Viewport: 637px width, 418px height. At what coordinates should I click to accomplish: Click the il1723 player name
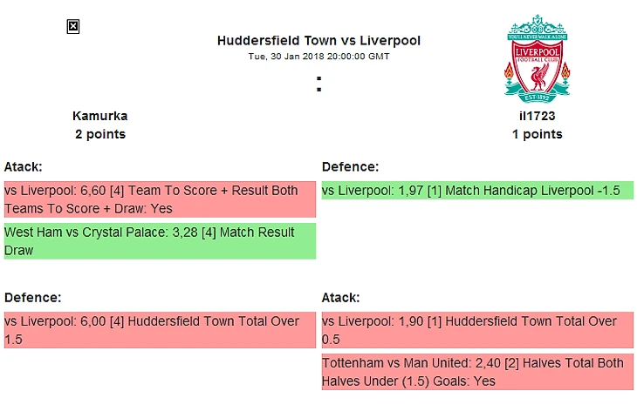pos(537,116)
